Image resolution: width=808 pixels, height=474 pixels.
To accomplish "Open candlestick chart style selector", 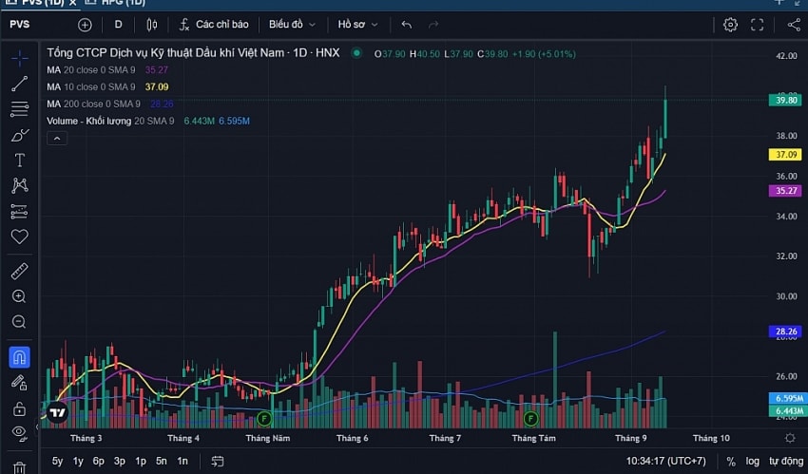I will [151, 25].
